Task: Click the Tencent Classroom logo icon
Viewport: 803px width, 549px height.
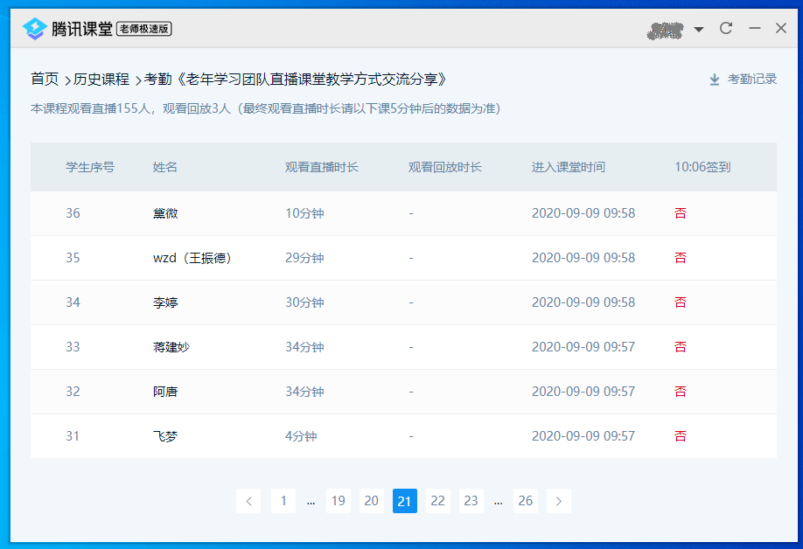Action: tap(35, 27)
